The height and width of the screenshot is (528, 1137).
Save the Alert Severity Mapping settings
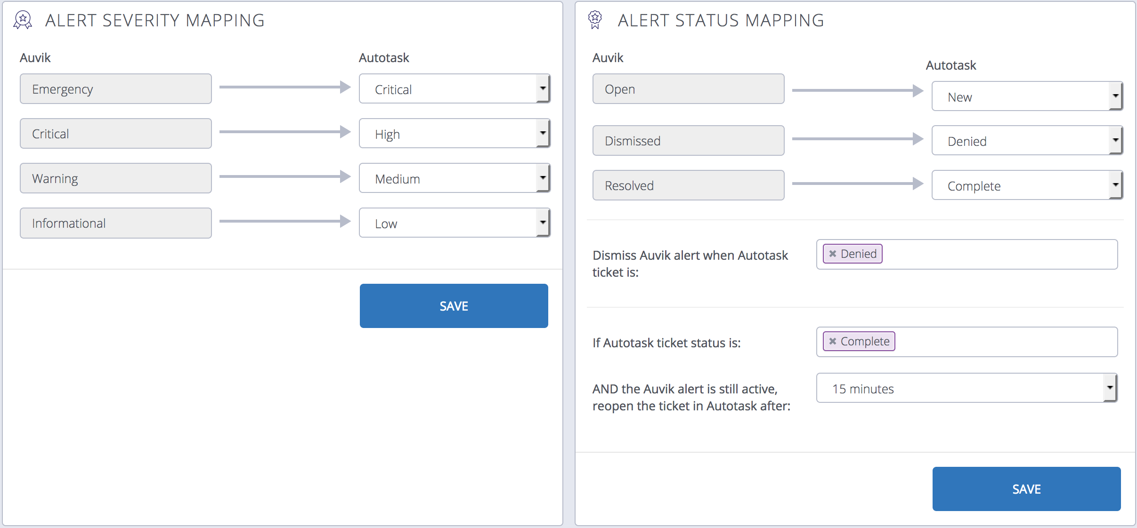point(454,306)
